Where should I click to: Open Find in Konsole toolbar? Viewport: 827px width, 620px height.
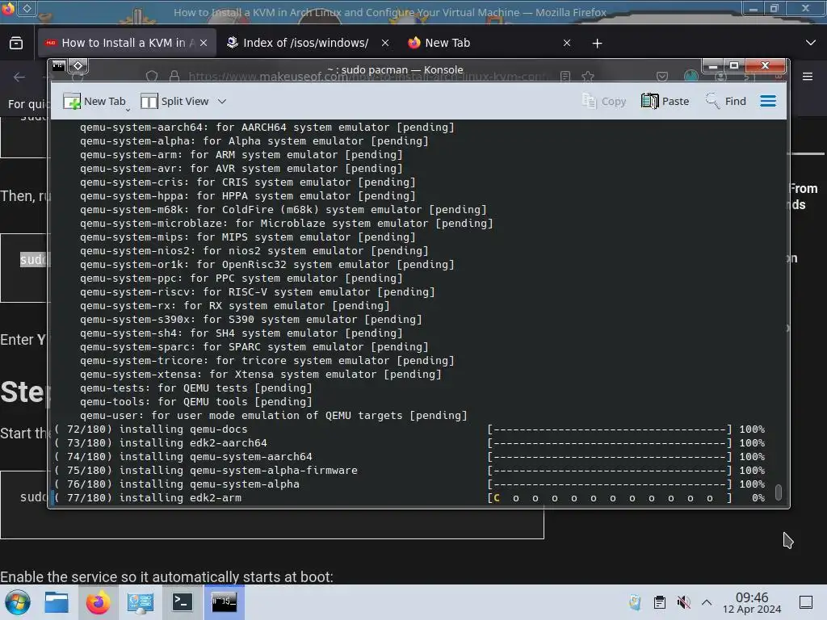pyautogui.click(x=726, y=101)
